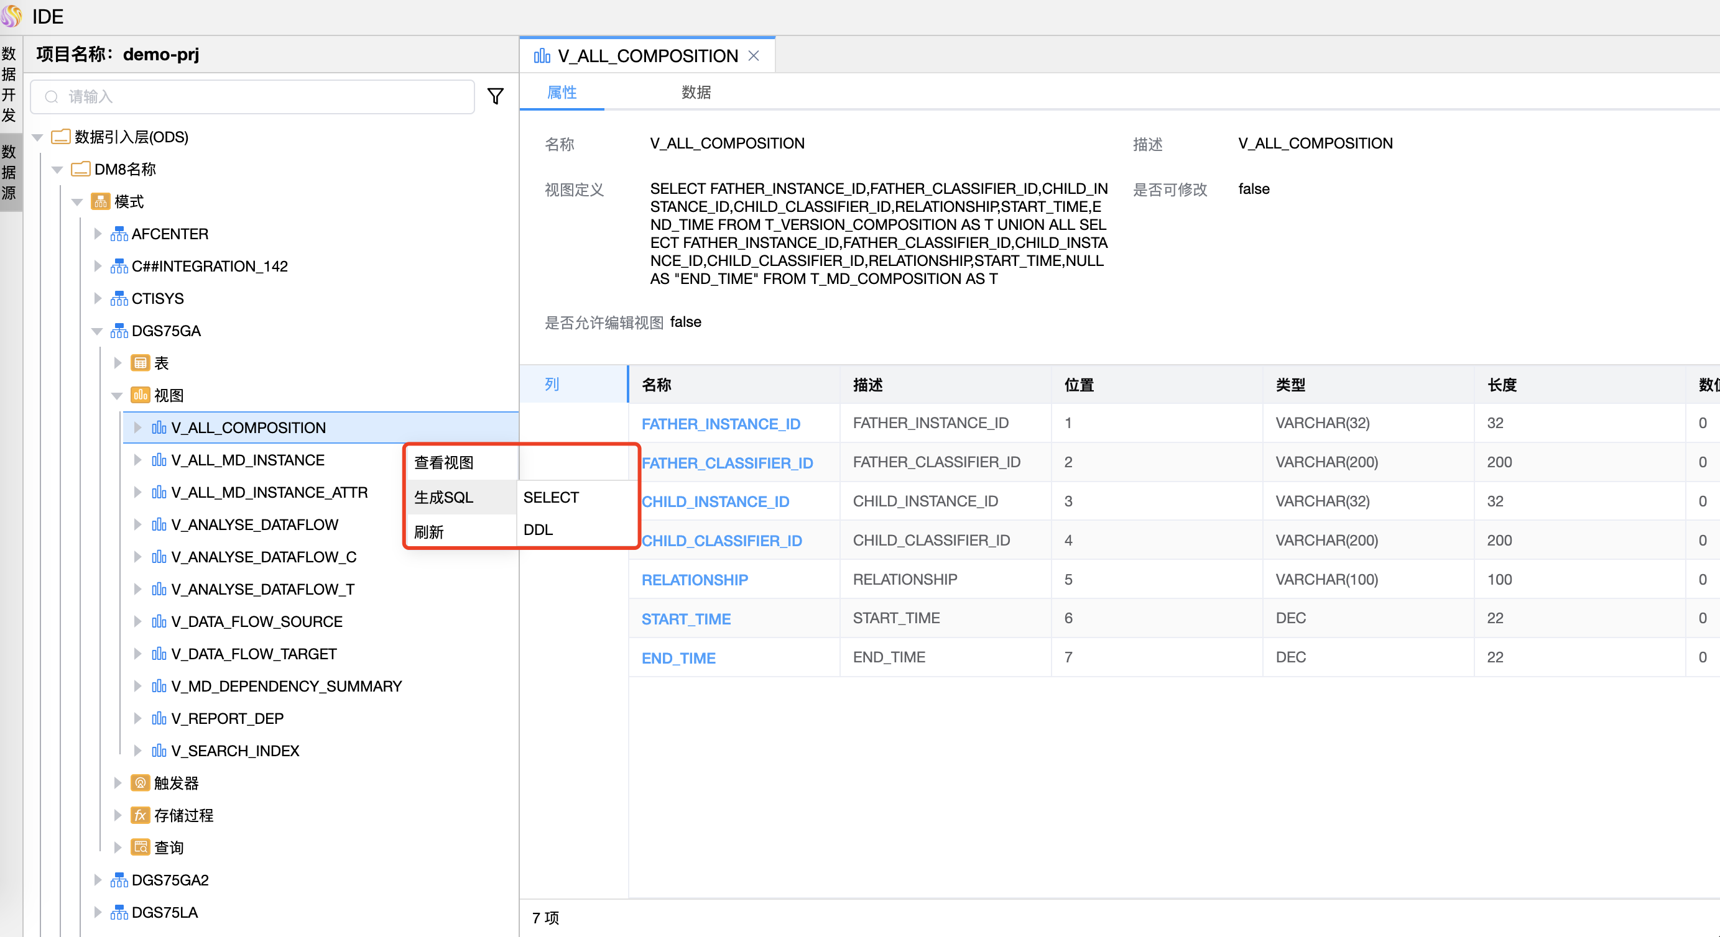Click the search magnifier icon
This screenshot has height=937, width=1720.
(x=52, y=97)
